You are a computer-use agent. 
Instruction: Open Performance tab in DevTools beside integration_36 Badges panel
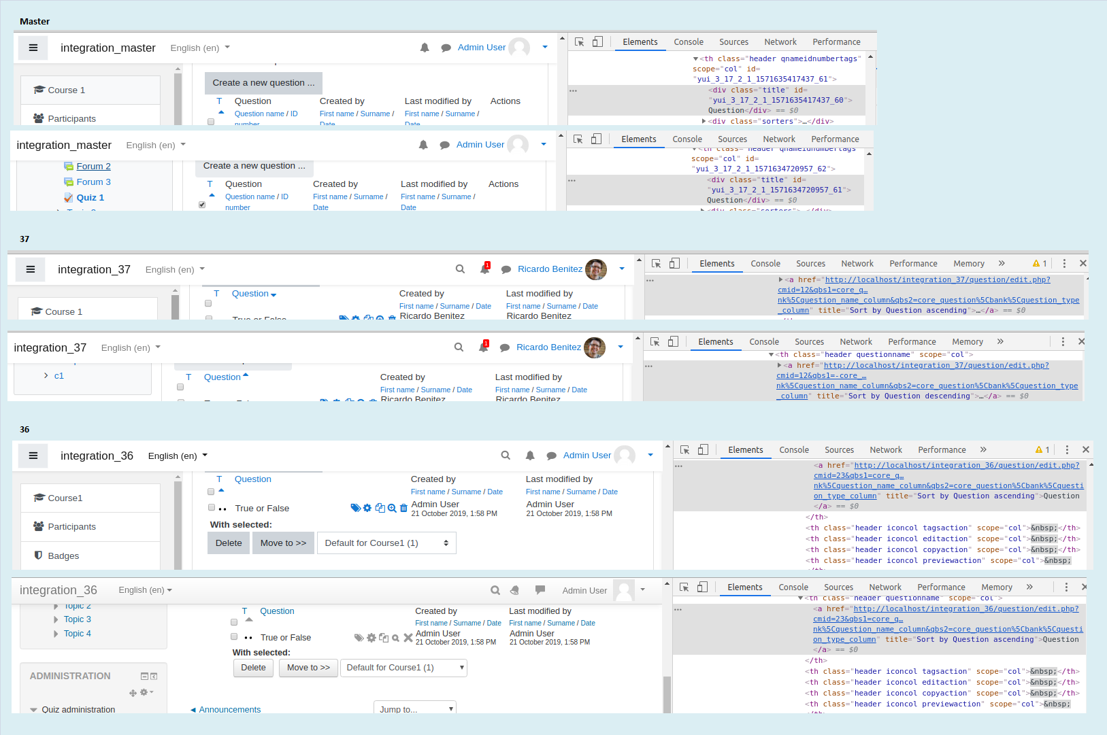click(942, 450)
